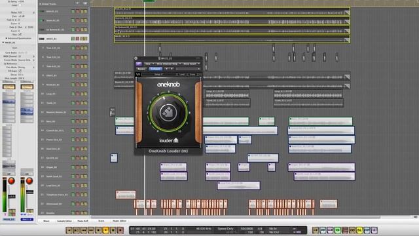Expand the Global Tracks disclosure triangle
419x236 pixels.
pos(41,4)
